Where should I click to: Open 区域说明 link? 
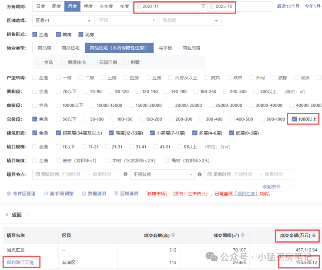point(129,193)
